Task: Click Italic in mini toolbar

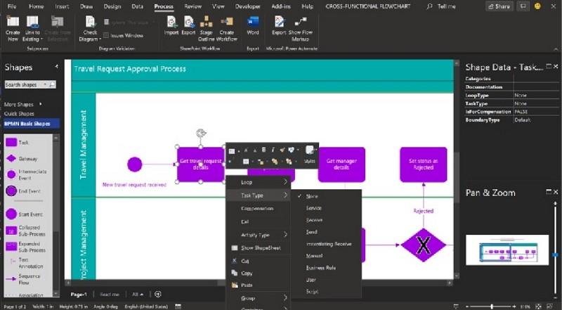Action: [x=273, y=150]
